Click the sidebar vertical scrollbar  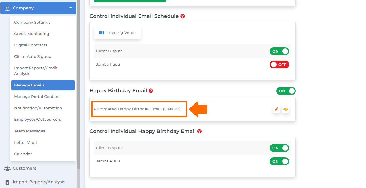[x=79, y=83]
